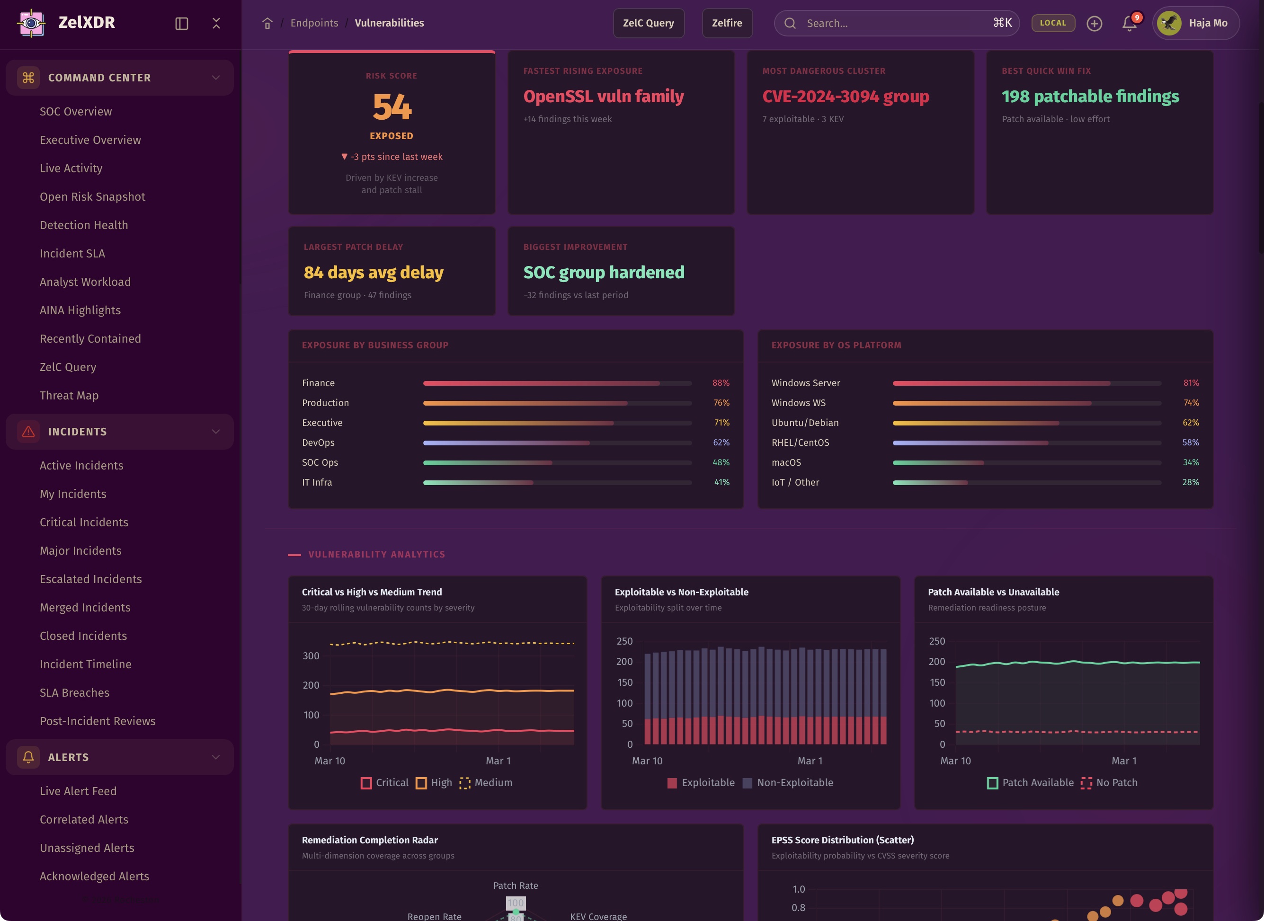
Task: Open the ZelC Query button
Action: click(x=648, y=23)
